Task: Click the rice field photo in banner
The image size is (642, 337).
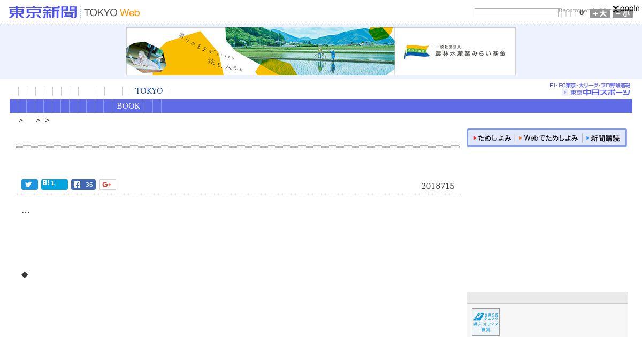Action: [x=310, y=51]
